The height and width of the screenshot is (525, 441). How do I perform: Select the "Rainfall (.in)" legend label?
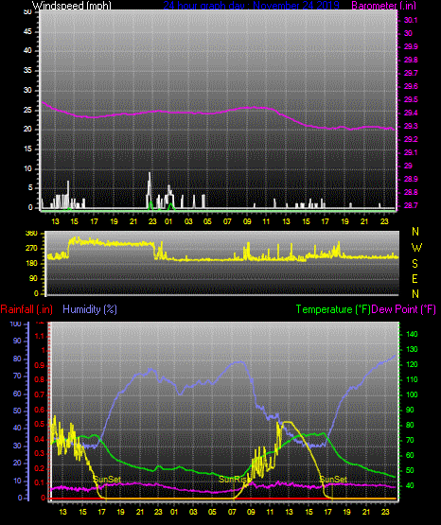click(26, 309)
